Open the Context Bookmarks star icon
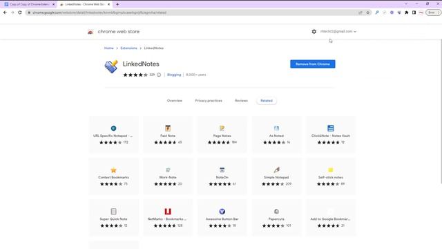 [113, 170]
